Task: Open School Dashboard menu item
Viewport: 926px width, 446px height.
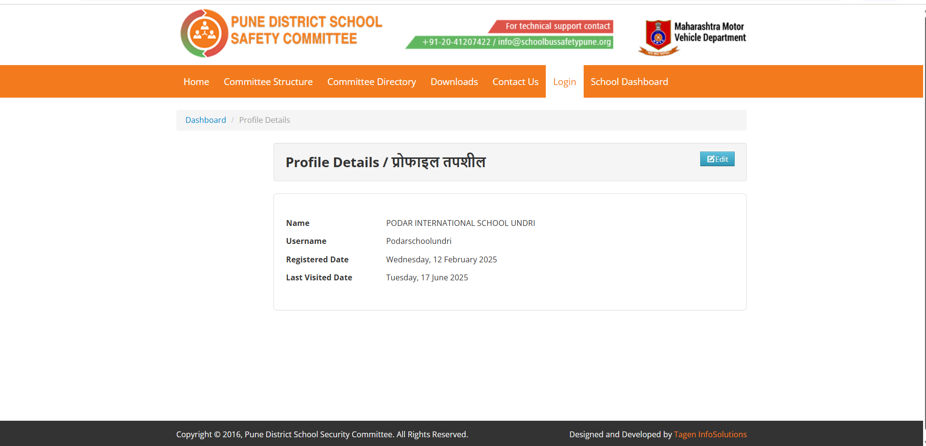Action: (629, 82)
